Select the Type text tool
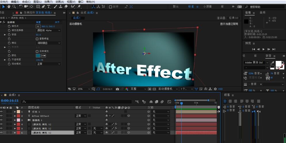 [49, 7]
